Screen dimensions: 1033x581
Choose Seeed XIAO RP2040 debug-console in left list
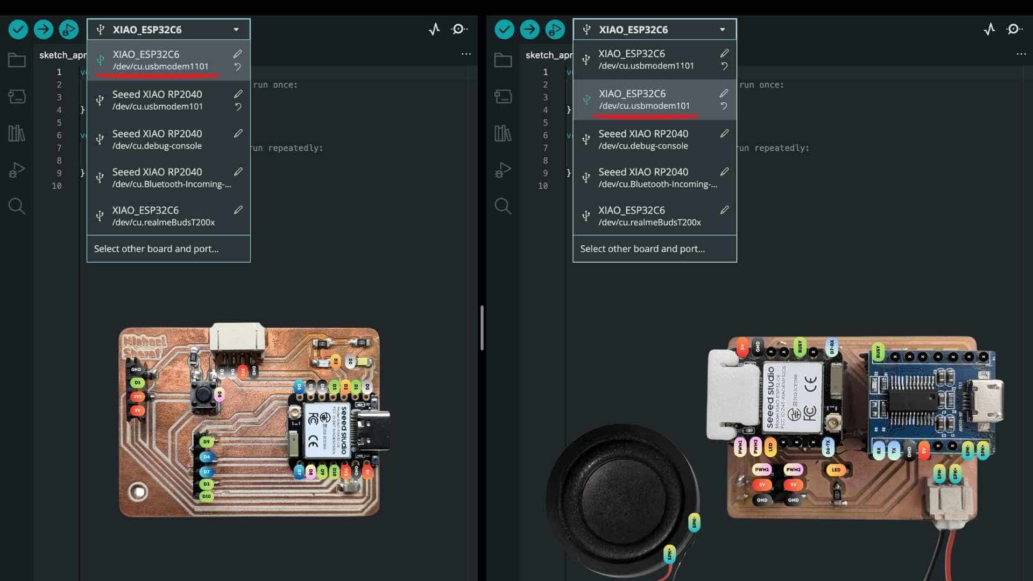pos(157,139)
